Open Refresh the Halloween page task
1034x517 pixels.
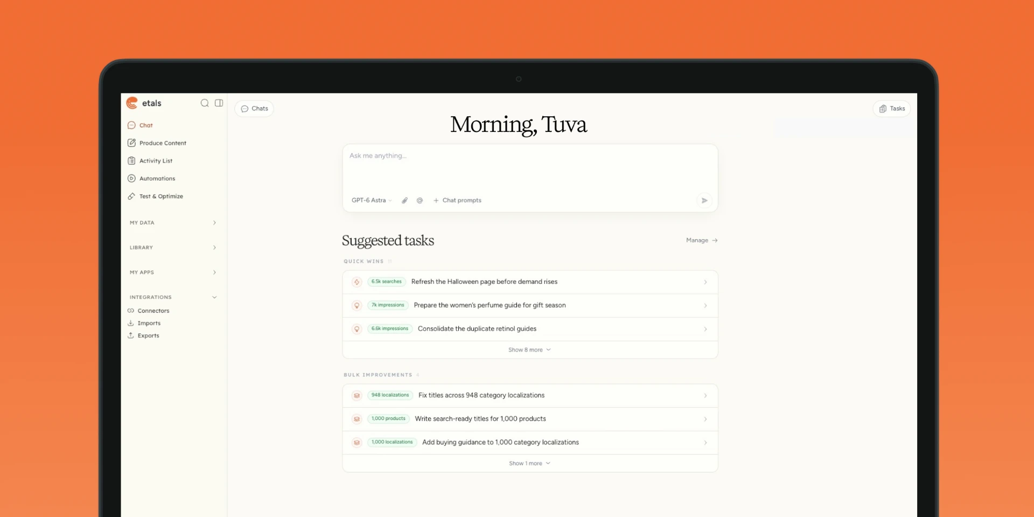point(530,282)
